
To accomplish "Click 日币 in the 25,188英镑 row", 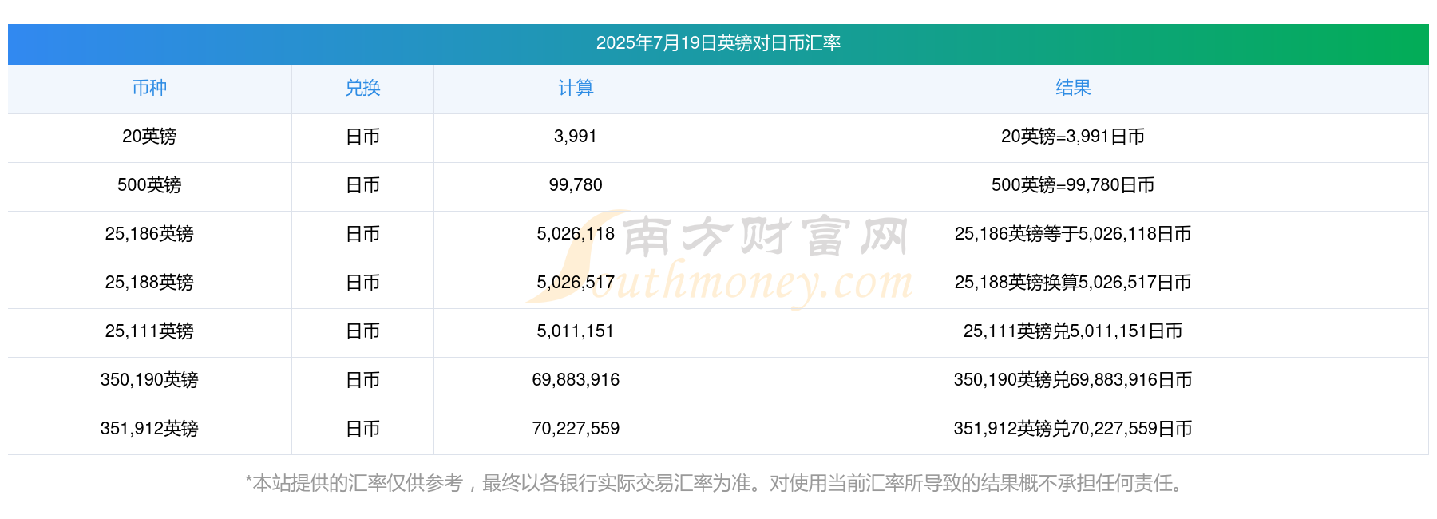I will click(x=362, y=283).
